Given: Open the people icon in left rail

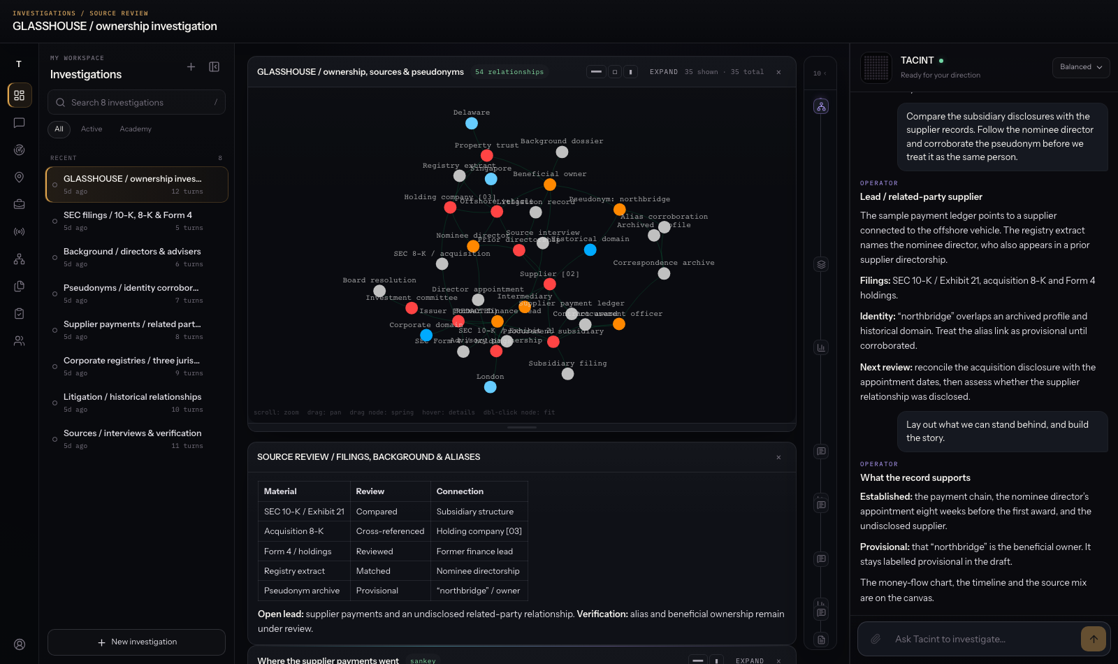Looking at the screenshot, I should pyautogui.click(x=20, y=341).
